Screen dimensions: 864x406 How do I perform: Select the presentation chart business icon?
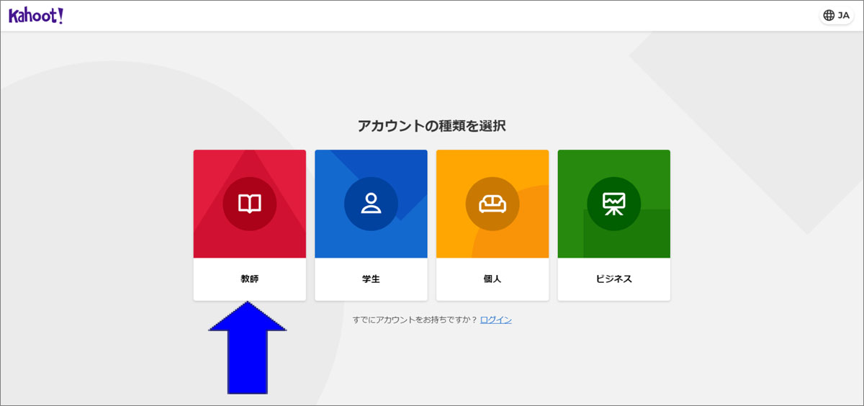614,204
